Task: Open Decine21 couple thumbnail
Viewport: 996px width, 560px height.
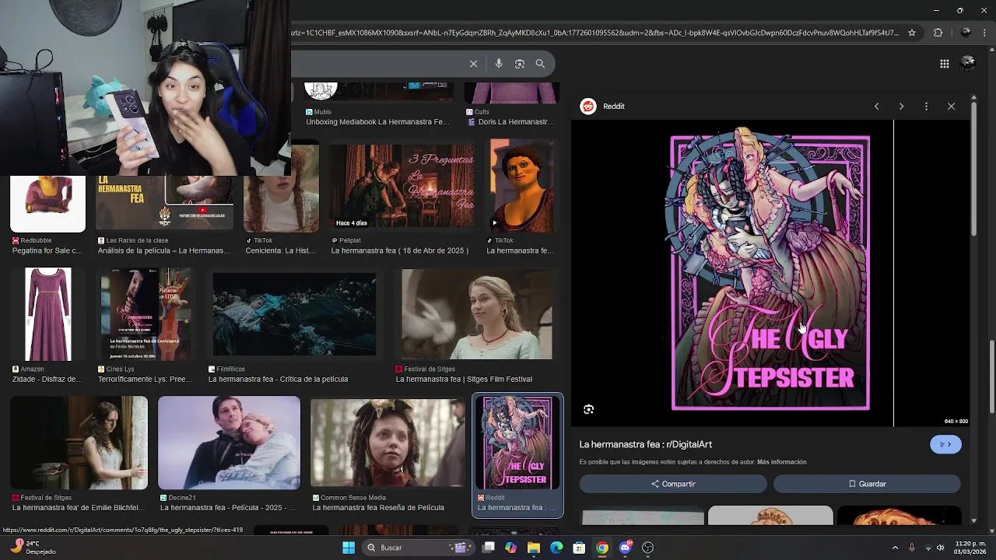Action: tap(229, 443)
